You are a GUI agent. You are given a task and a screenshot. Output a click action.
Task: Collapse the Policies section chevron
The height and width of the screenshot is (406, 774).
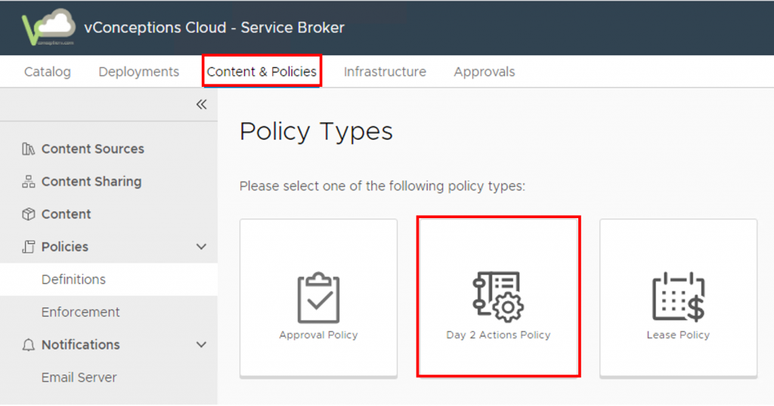[x=201, y=247]
